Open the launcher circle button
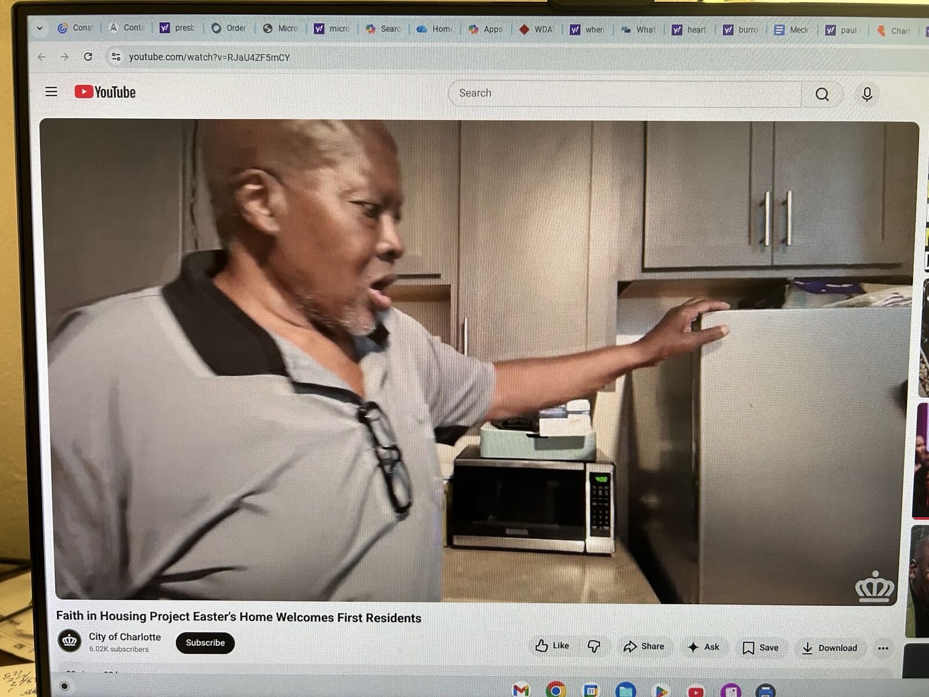 [x=64, y=686]
